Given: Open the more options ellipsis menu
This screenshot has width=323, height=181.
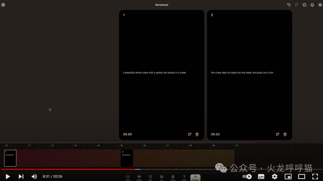Looking at the screenshot, I should coord(304,5).
